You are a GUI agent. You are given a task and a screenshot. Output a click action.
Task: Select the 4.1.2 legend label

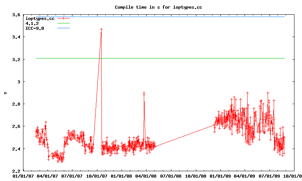click(32, 23)
